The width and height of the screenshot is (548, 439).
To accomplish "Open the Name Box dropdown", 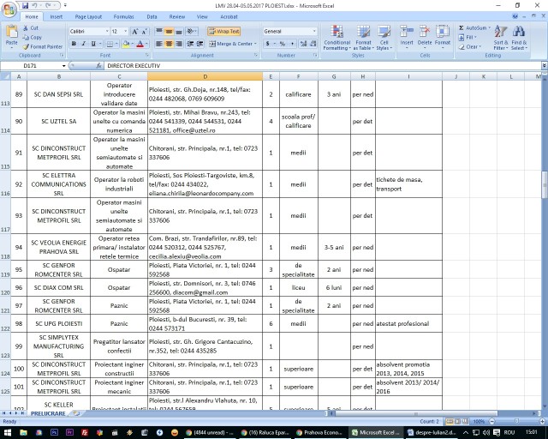I will click(64, 66).
